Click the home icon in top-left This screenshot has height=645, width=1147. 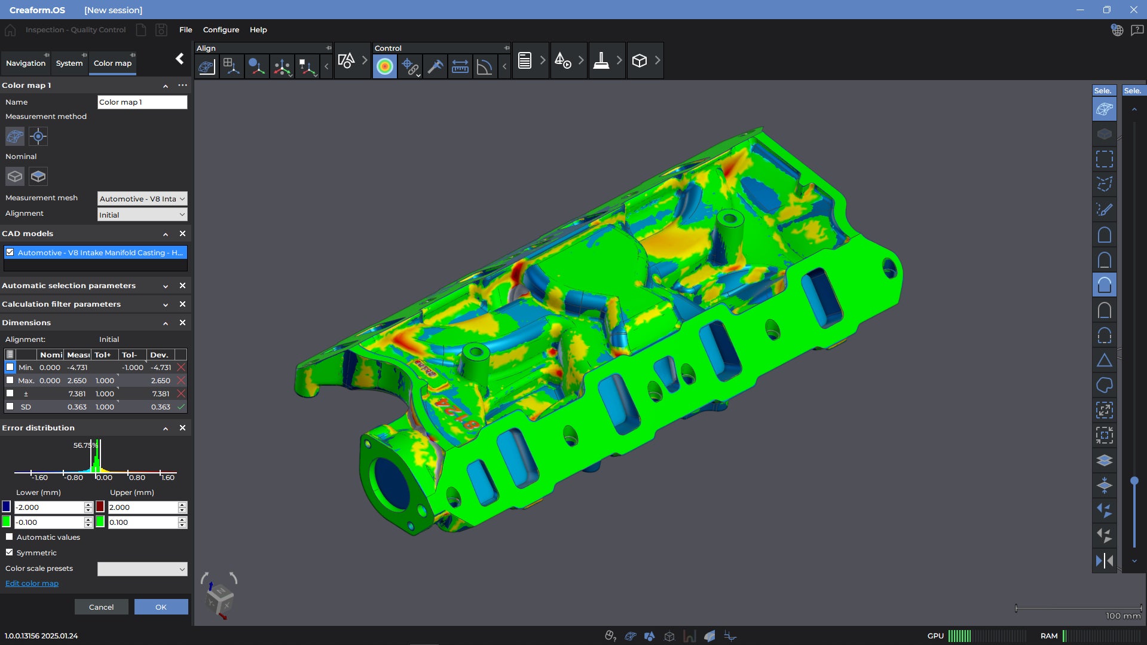point(10,30)
